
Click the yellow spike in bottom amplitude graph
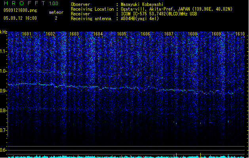click(201, 154)
